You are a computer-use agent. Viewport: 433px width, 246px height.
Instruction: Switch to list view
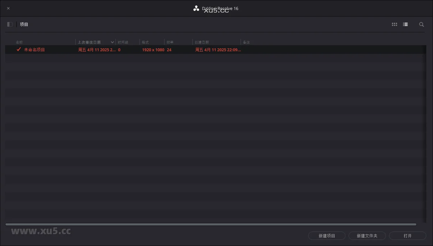tap(405, 25)
